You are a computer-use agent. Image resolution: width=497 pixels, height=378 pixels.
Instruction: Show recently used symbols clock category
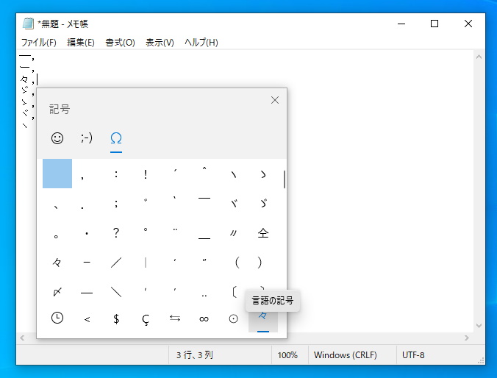(57, 318)
